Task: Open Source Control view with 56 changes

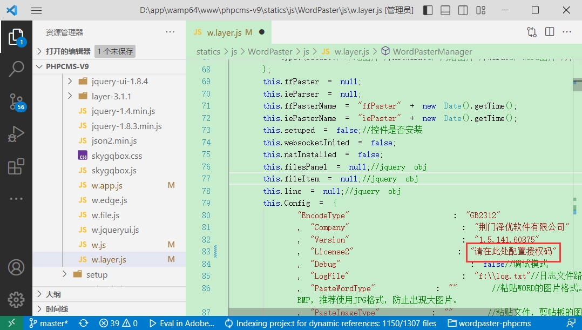Action: pyautogui.click(x=16, y=101)
